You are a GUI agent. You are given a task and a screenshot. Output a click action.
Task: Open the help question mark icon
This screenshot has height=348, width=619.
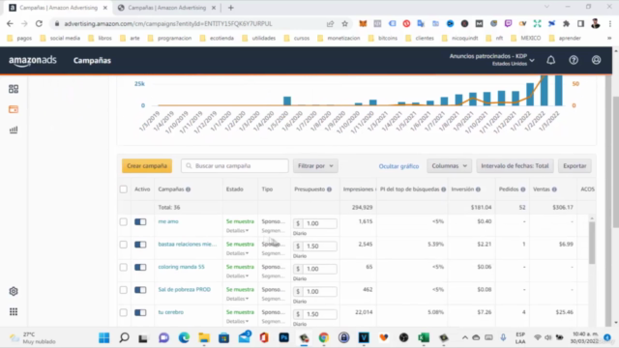(574, 60)
